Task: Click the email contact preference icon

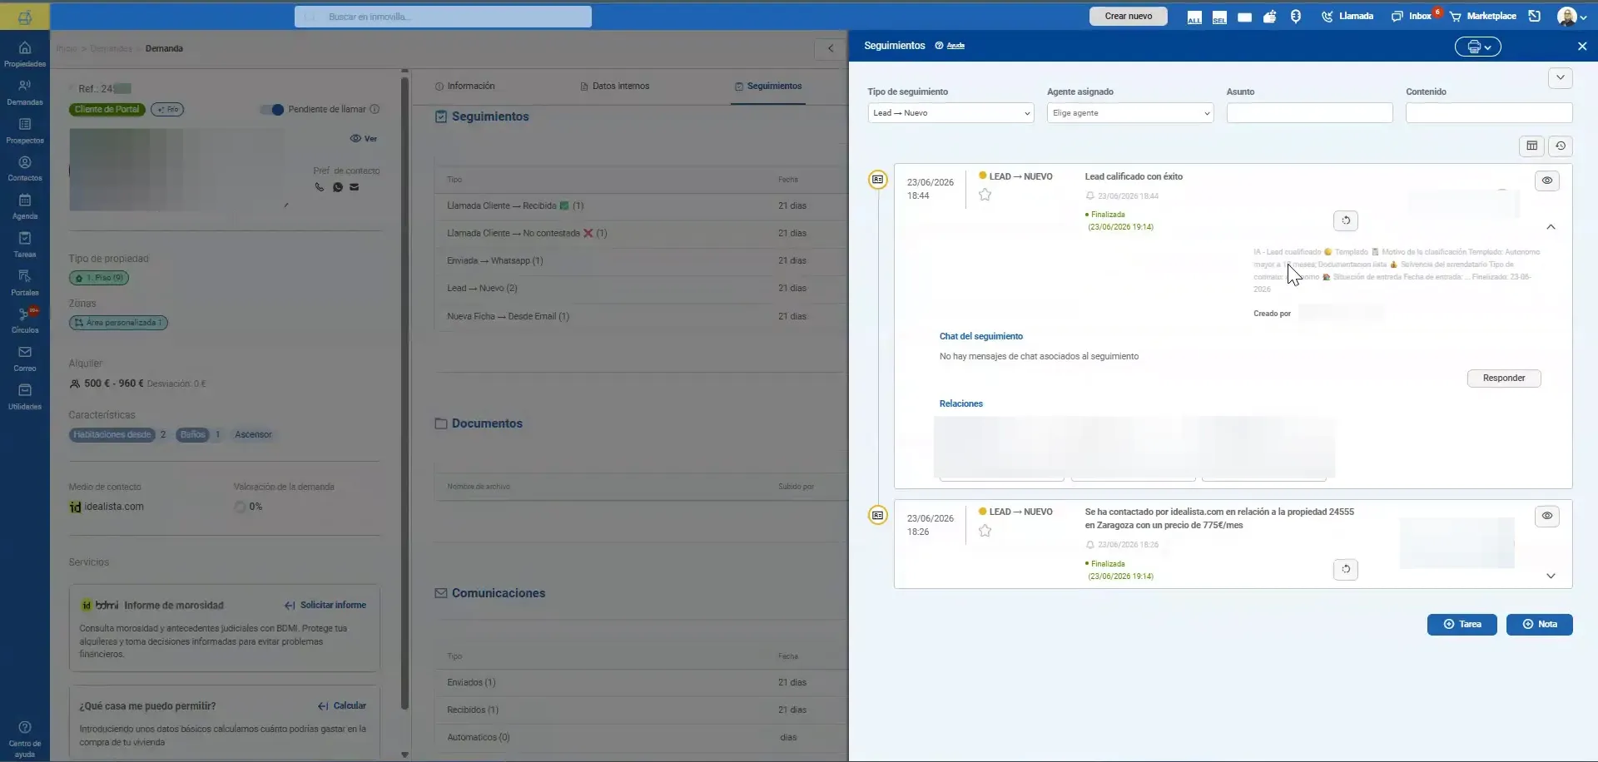Action: [355, 187]
